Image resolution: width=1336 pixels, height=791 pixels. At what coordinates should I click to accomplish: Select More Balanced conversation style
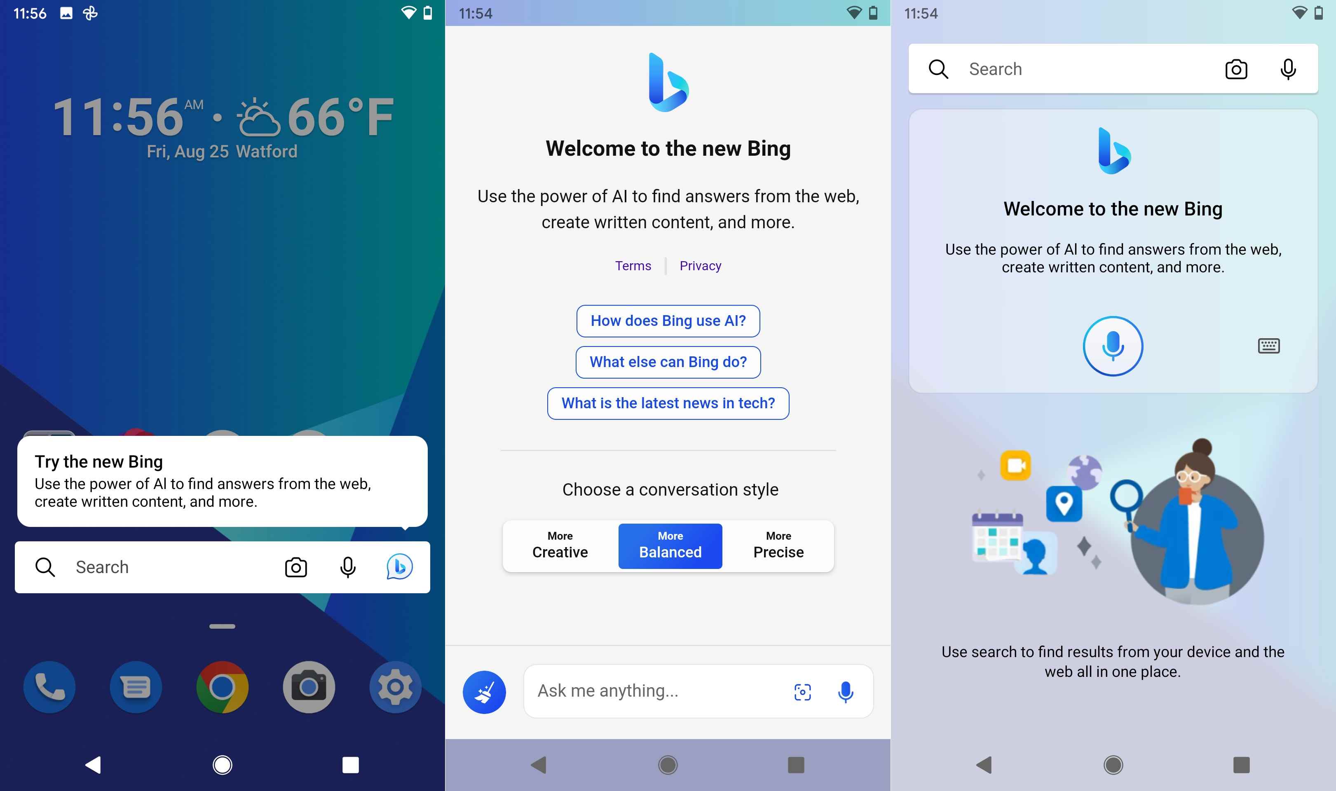[x=669, y=546]
